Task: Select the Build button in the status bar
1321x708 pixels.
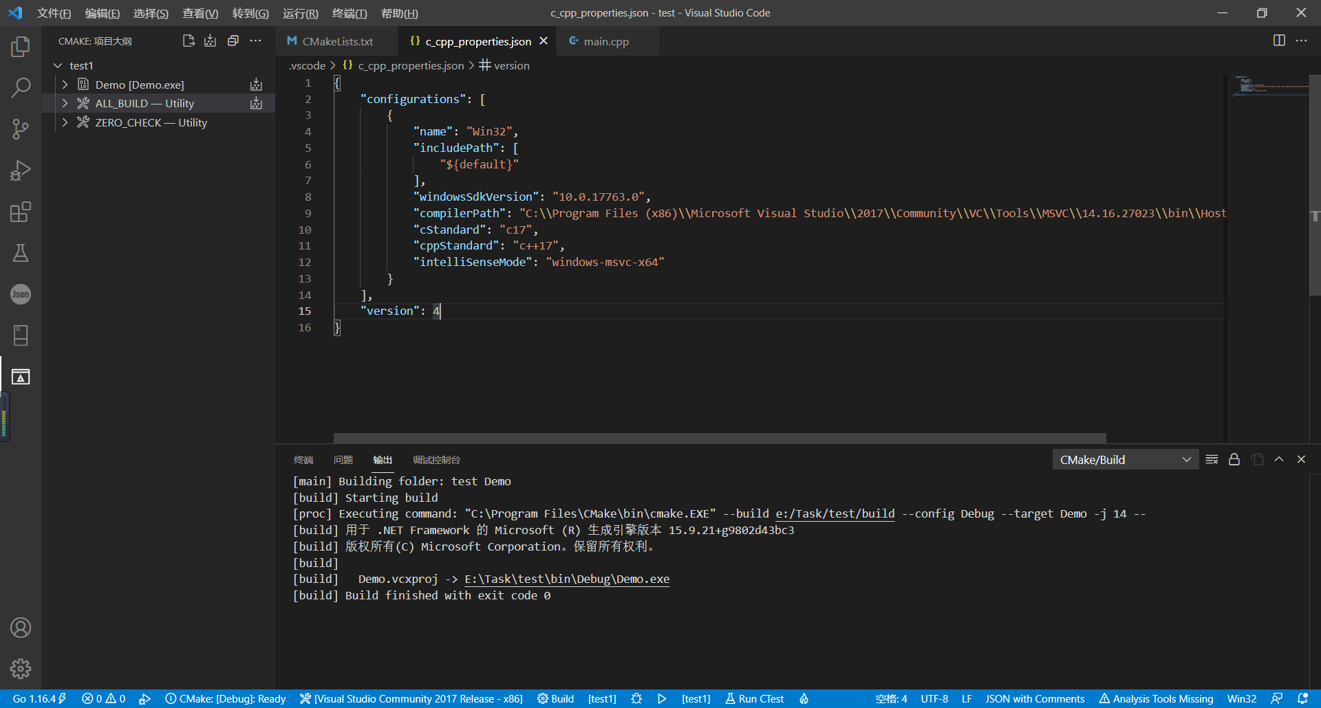Action: point(555,698)
